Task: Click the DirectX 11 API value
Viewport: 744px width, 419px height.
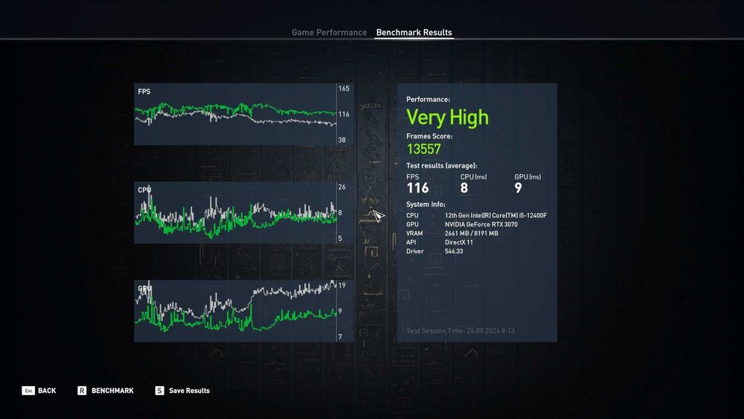Action: tap(459, 243)
